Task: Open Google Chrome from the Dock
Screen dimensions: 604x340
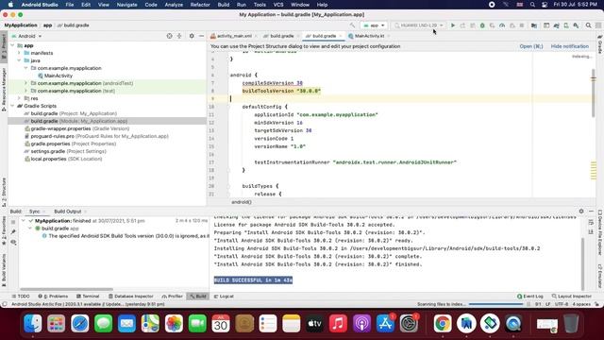Action: click(443, 323)
